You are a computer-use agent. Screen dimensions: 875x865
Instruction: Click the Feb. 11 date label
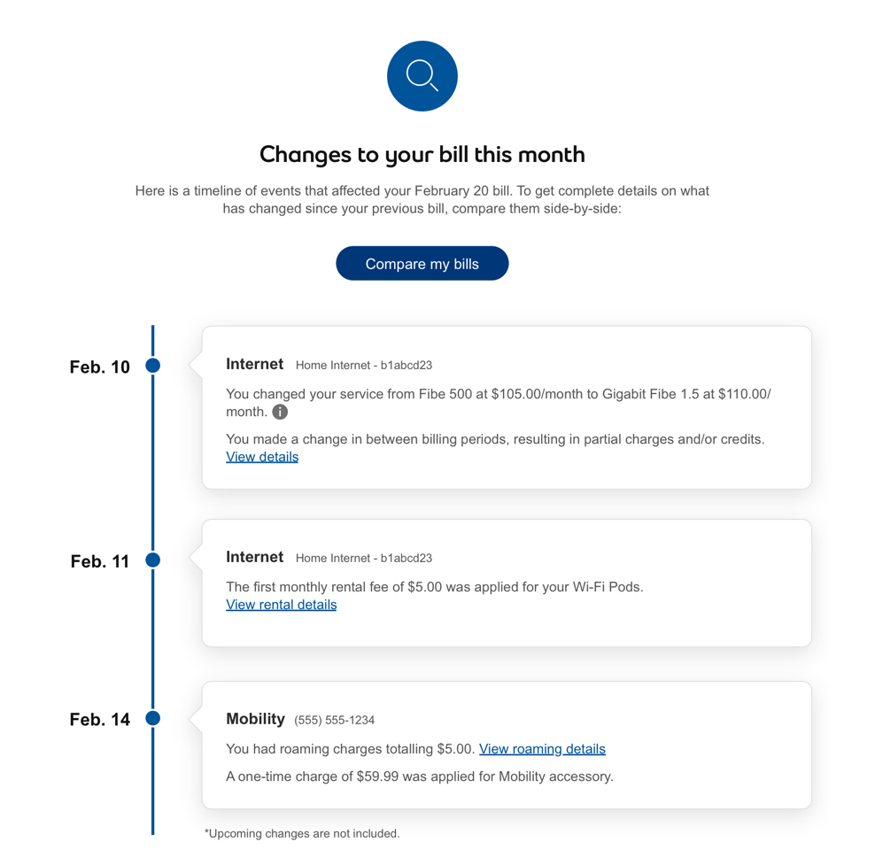[x=100, y=561]
